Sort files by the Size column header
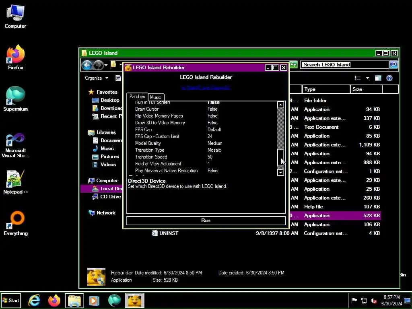412x309 pixels. pos(366,89)
